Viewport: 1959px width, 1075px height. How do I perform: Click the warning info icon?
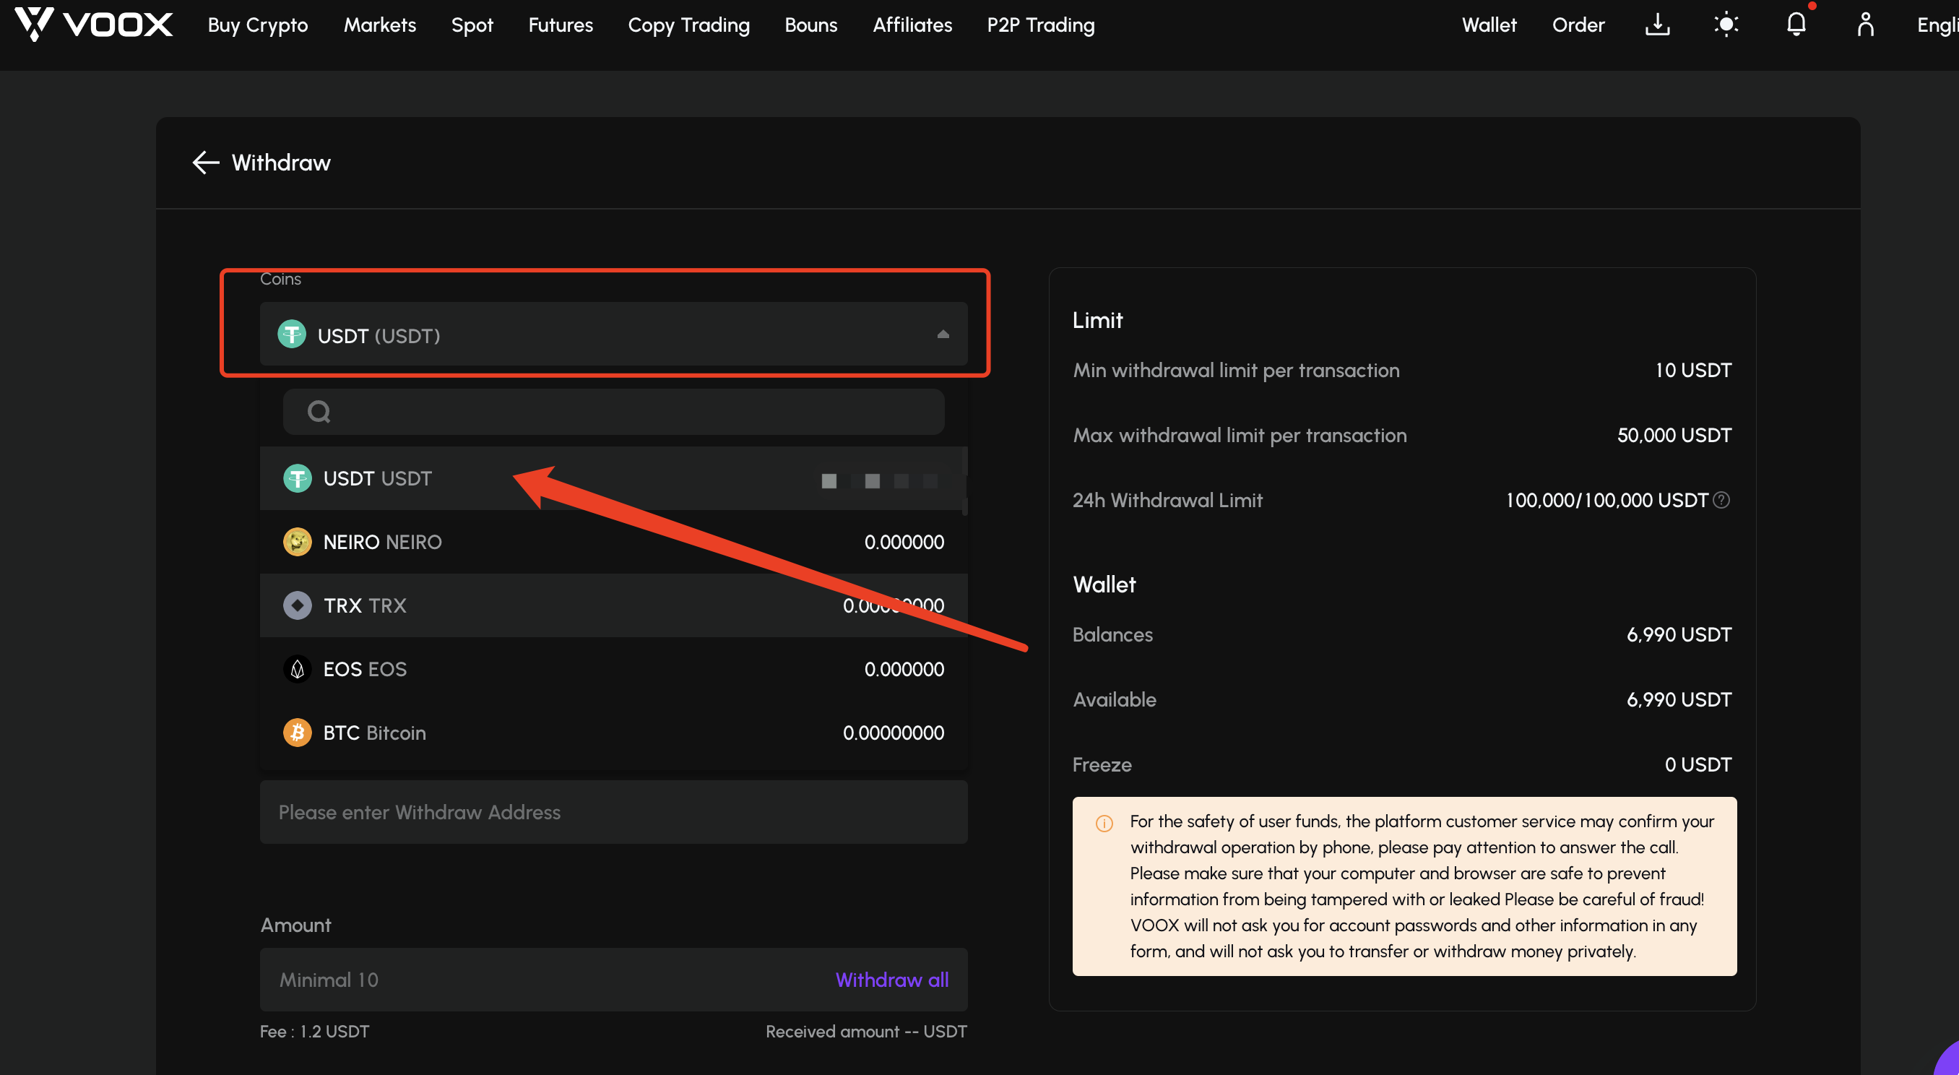1104,823
